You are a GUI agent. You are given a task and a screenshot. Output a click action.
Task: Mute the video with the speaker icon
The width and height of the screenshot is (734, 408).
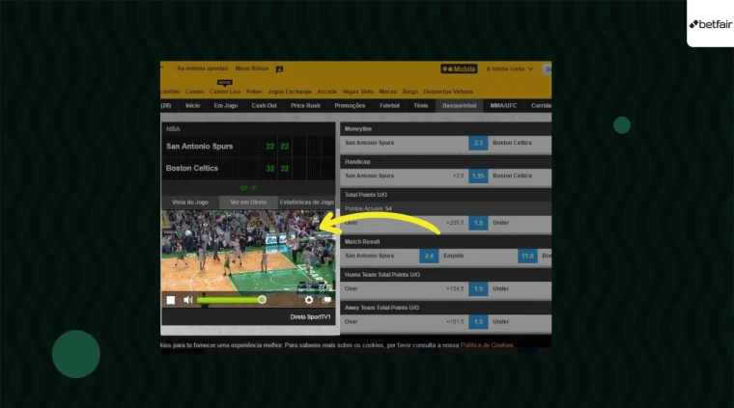coord(188,300)
